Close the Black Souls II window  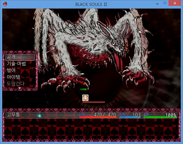click(175, 3)
